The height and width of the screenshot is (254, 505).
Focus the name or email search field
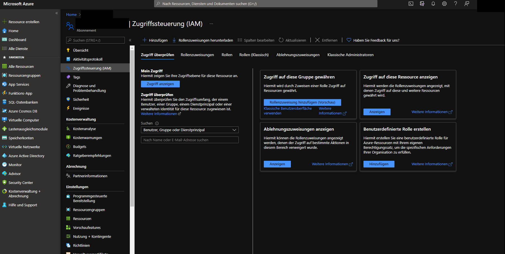coord(190,140)
